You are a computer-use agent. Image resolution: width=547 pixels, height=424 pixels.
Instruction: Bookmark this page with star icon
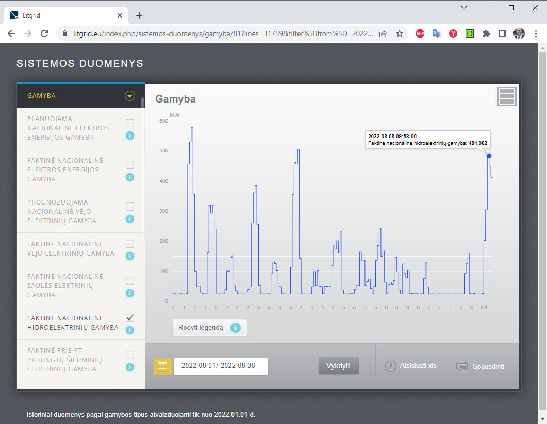coord(400,33)
